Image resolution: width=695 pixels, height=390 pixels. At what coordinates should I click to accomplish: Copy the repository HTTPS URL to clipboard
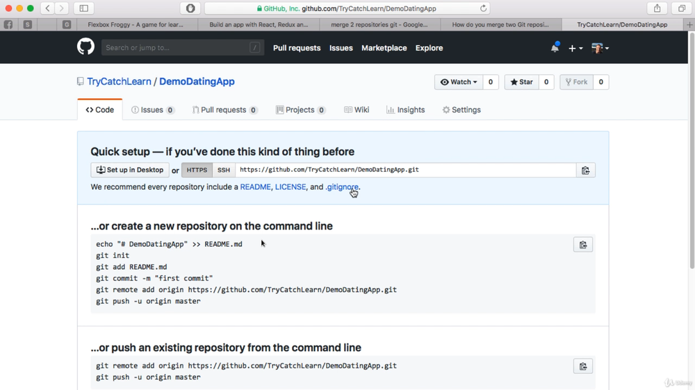pyautogui.click(x=585, y=170)
